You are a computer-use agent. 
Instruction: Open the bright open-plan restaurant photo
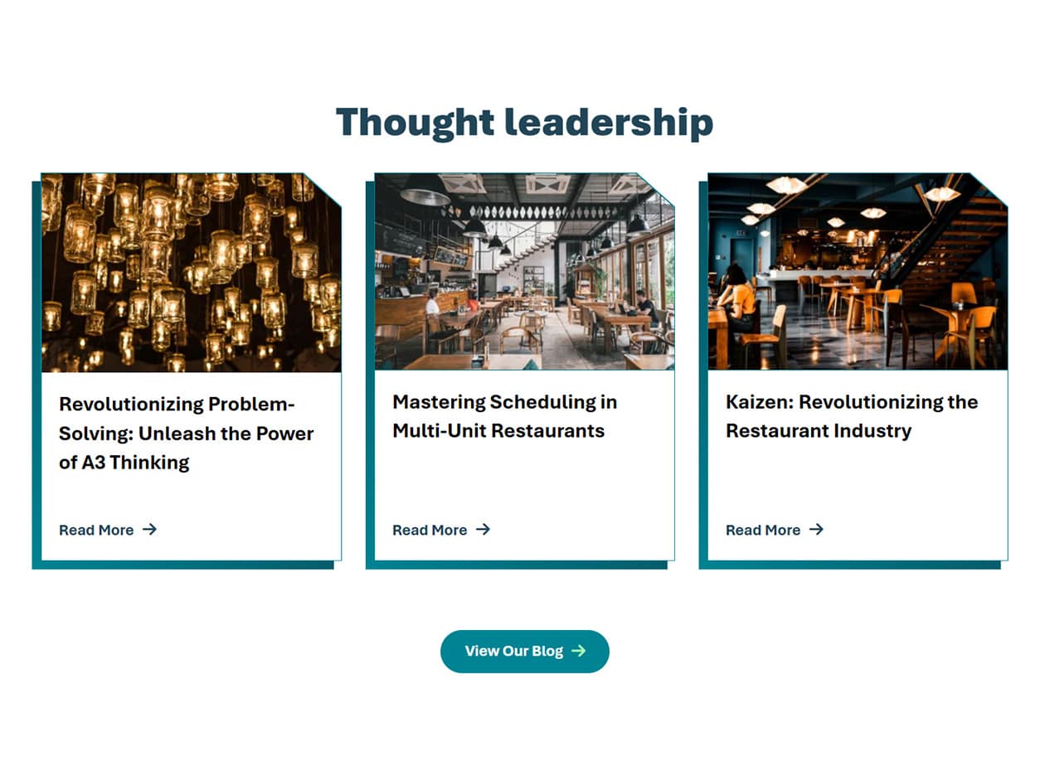point(524,272)
